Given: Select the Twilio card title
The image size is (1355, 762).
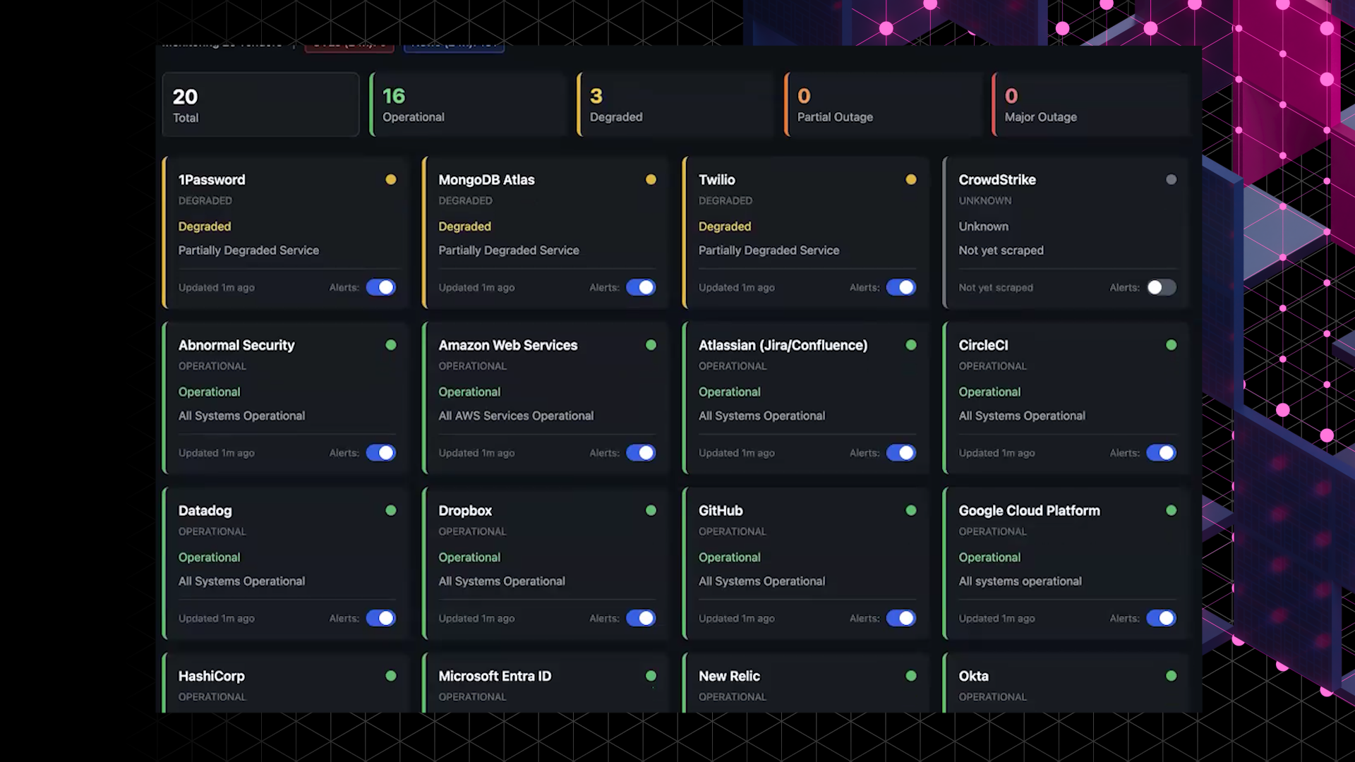Looking at the screenshot, I should pyautogui.click(x=717, y=180).
